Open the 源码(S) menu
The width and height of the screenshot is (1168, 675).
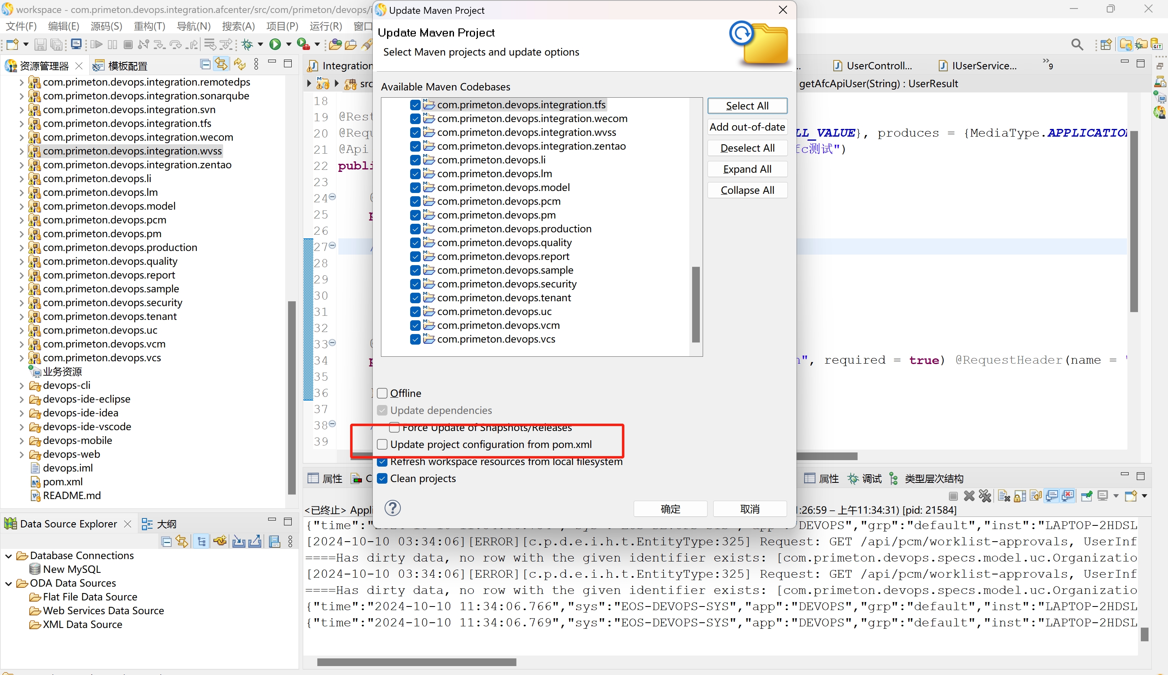pos(106,26)
